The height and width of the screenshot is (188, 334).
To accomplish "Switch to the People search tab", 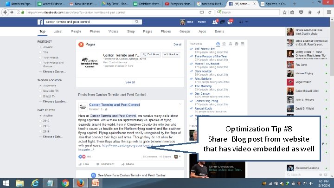I will click(x=76, y=32).
